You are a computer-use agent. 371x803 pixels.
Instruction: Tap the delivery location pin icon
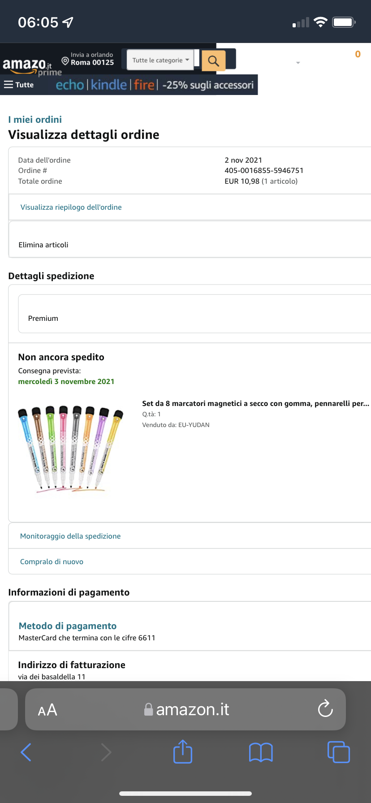[x=65, y=61]
